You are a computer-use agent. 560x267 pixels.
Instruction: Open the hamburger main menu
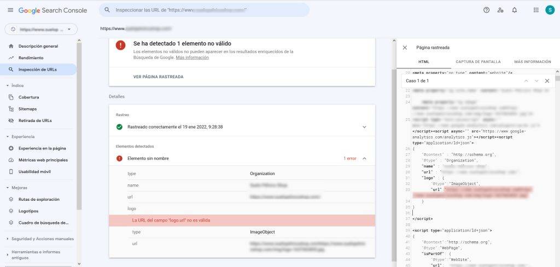pos(10,10)
